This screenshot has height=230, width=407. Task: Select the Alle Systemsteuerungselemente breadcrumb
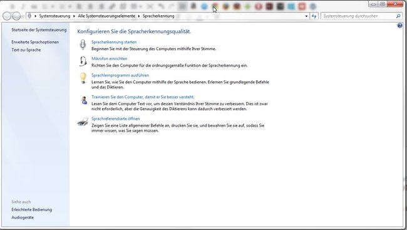(106, 16)
